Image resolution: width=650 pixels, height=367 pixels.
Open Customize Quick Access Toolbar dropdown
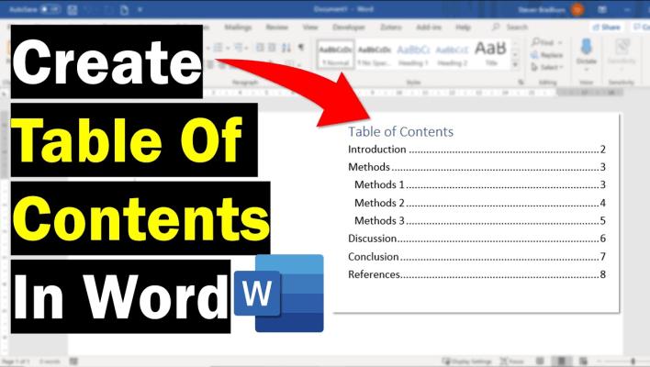pyautogui.click(x=140, y=9)
